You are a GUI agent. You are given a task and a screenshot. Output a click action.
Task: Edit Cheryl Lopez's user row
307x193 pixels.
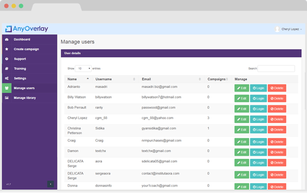click(x=242, y=119)
